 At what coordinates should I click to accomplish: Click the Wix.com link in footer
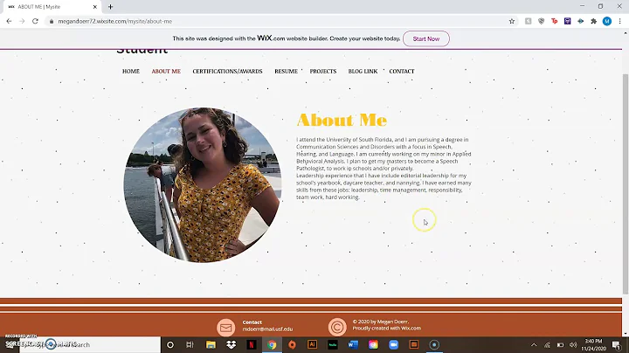(411, 329)
